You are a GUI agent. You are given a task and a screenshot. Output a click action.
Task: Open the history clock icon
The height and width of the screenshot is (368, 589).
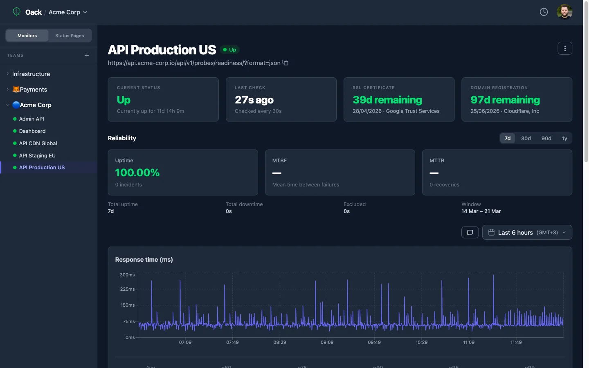tap(544, 12)
